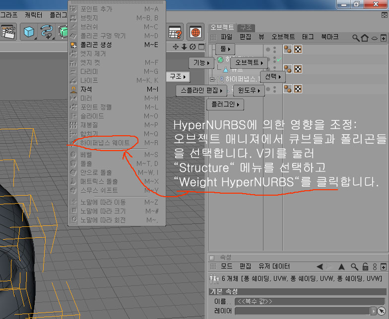
Task: Click the 레이어 input field
Action: pos(303,311)
